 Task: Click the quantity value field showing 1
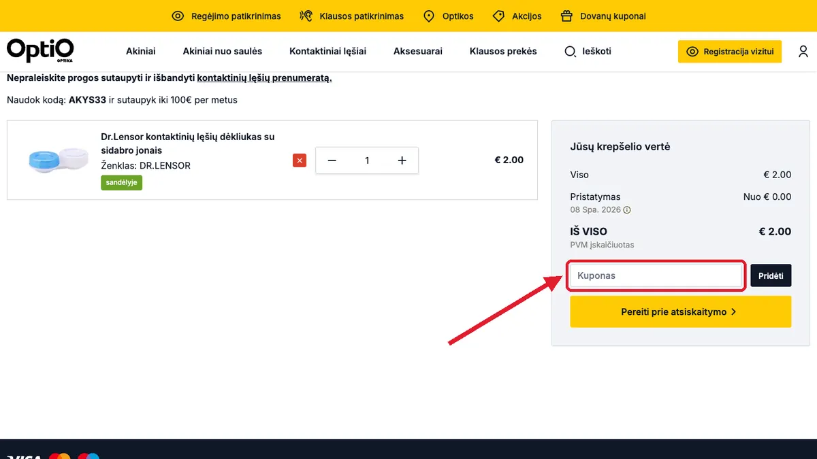[x=367, y=160]
